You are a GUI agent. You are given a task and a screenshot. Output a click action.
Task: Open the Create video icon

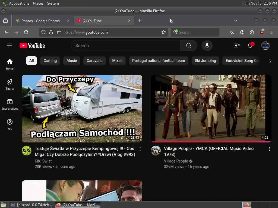click(x=236, y=45)
